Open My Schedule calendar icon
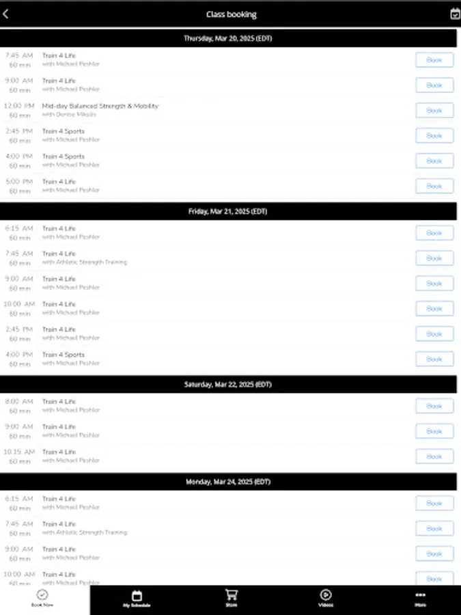 pos(138,595)
